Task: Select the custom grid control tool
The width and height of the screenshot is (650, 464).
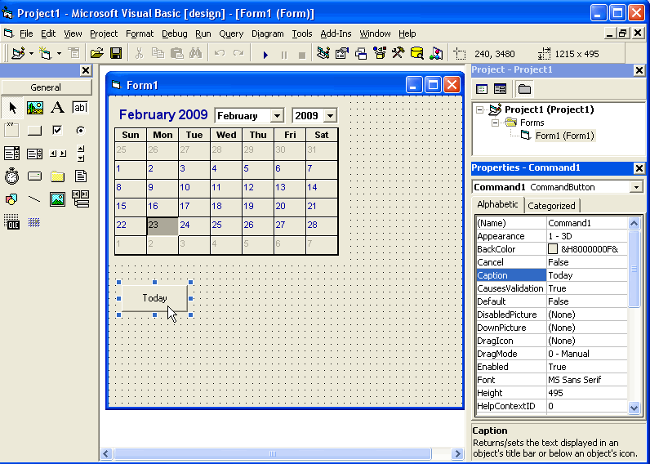Action: coord(35,222)
